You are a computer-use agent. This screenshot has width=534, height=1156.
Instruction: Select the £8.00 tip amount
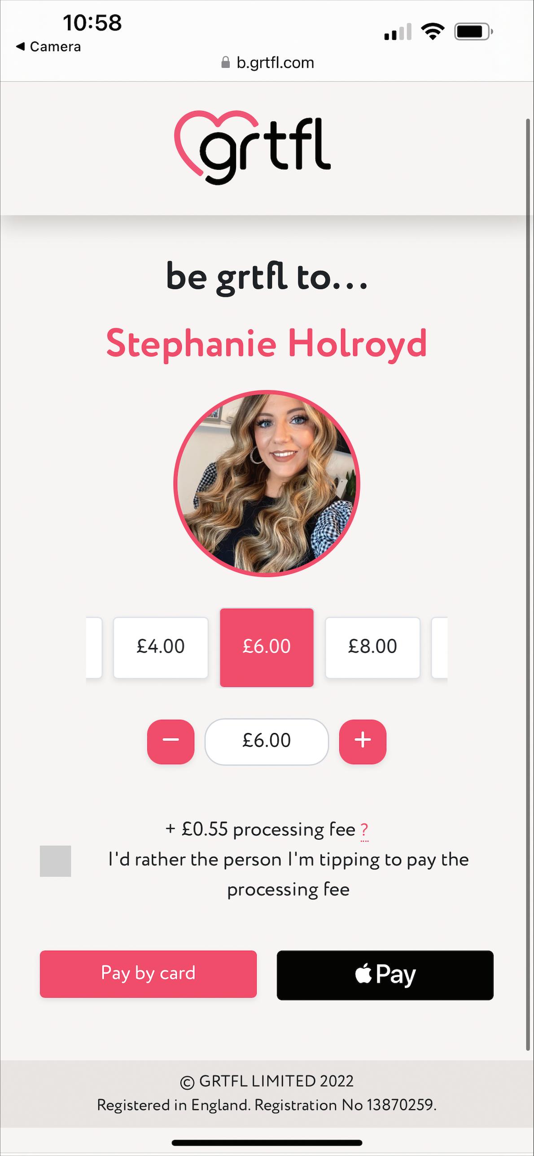point(372,647)
